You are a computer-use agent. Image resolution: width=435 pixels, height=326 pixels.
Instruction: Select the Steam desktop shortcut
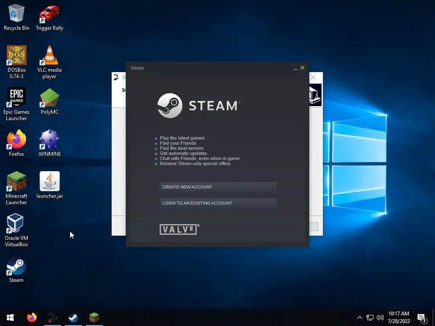click(x=17, y=270)
